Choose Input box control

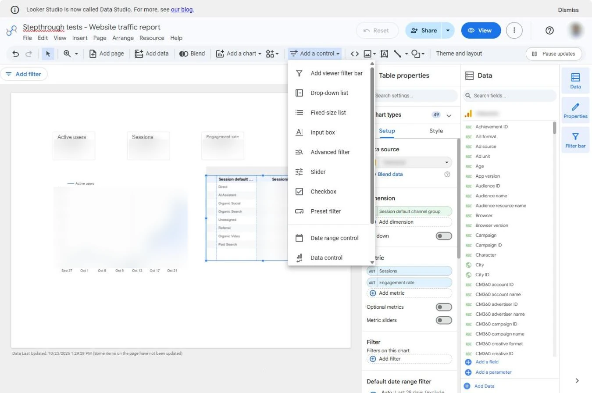329,132
